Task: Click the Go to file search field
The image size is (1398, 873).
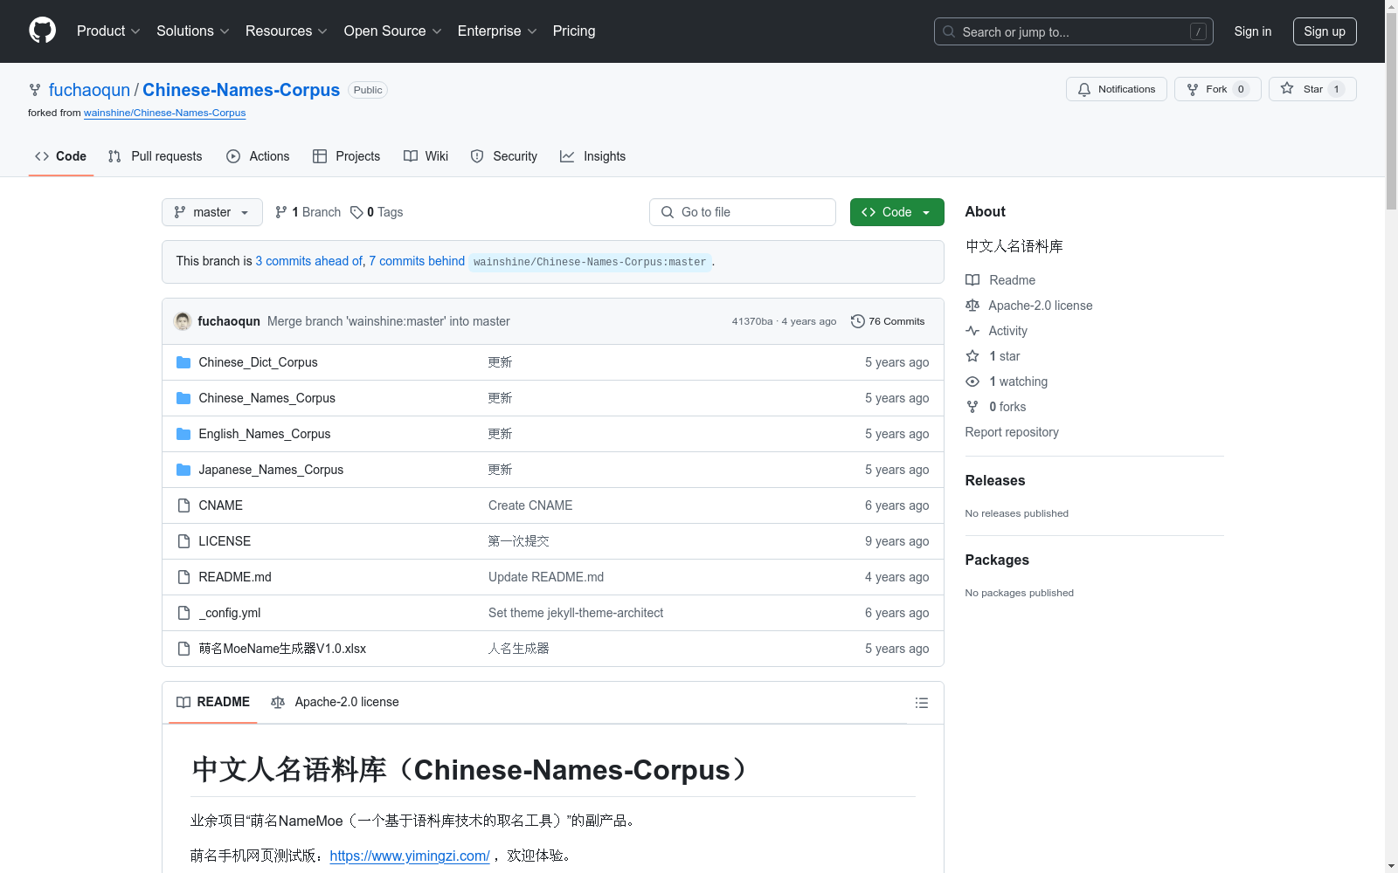Action: (x=743, y=212)
